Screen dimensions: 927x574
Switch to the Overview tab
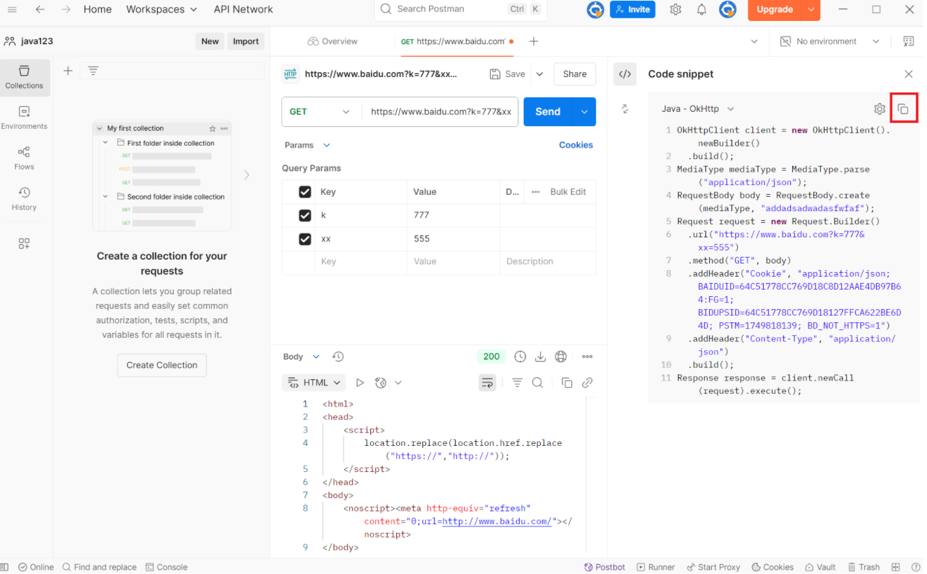[332, 41]
